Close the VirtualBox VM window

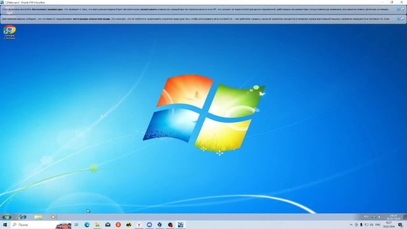tap(401, 2)
